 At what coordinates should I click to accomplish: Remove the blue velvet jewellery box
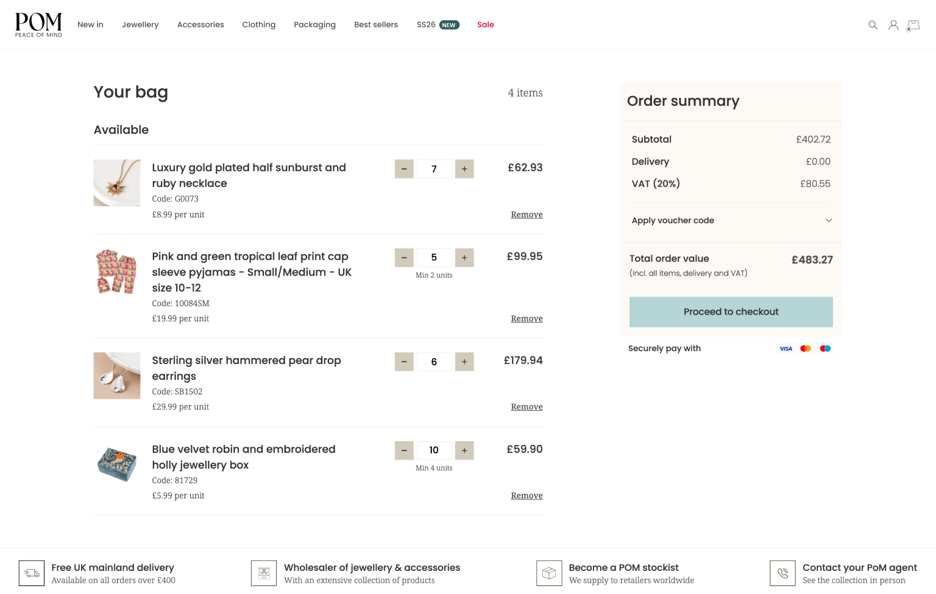[526, 496]
